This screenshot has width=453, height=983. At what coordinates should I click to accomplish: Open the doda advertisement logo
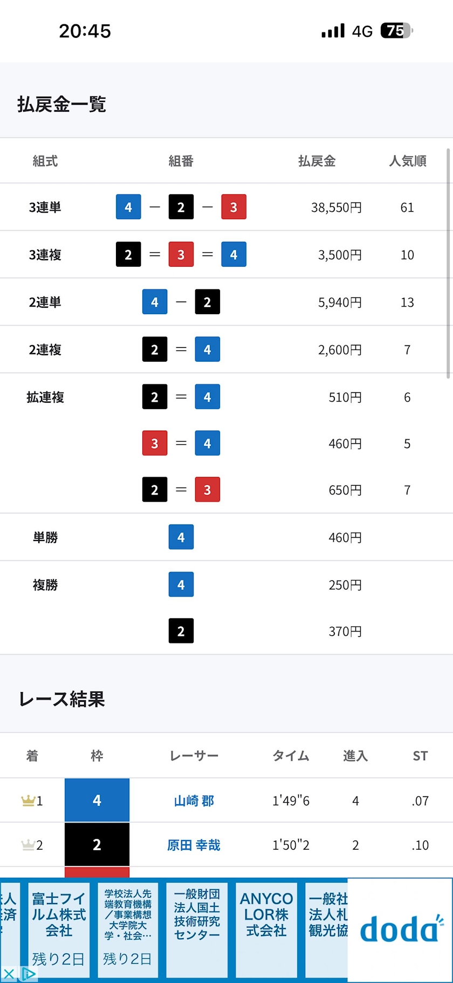coord(400,930)
